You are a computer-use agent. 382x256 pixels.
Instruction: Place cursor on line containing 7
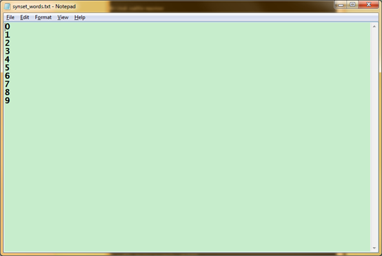click(8, 84)
